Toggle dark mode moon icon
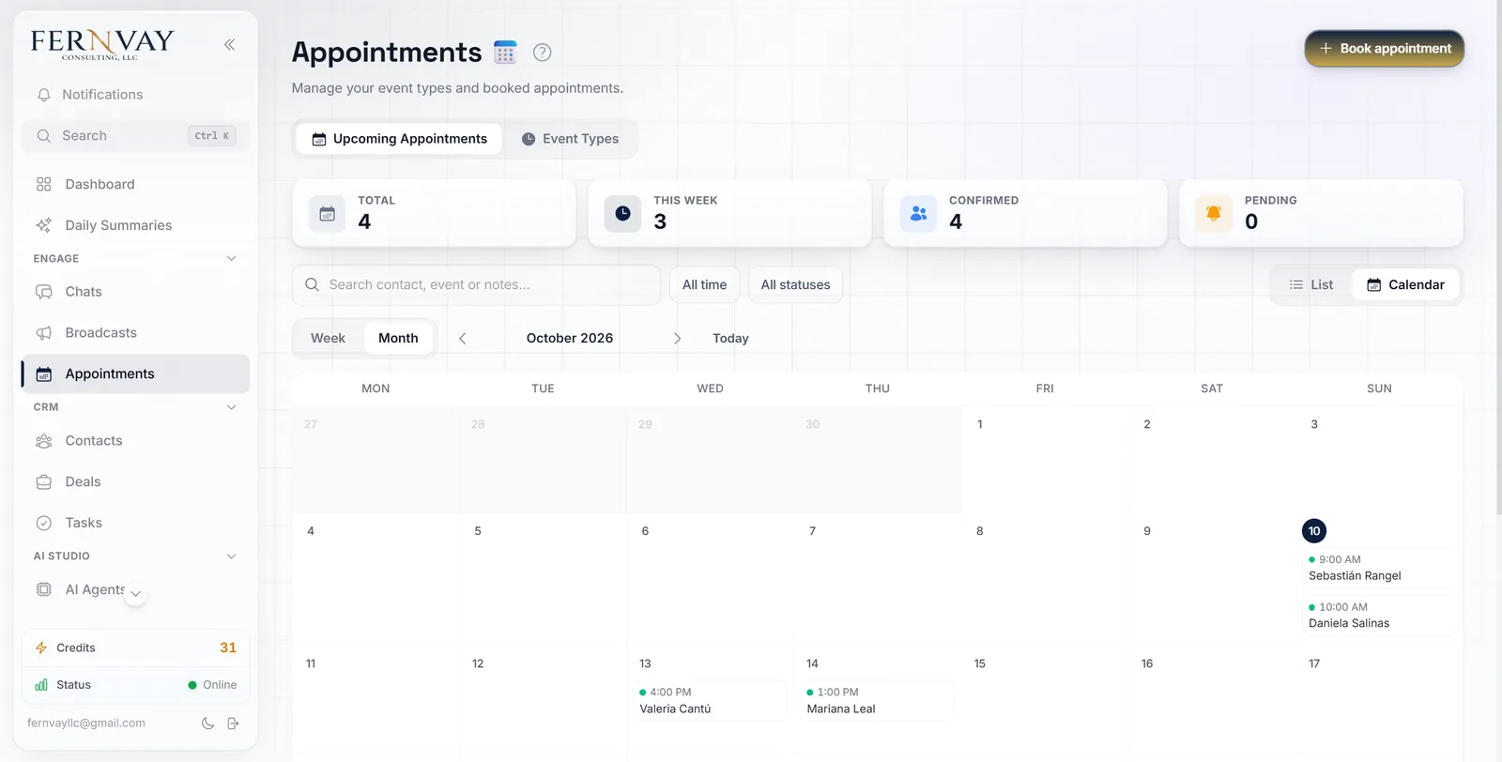The width and height of the screenshot is (1502, 762). [x=207, y=724]
